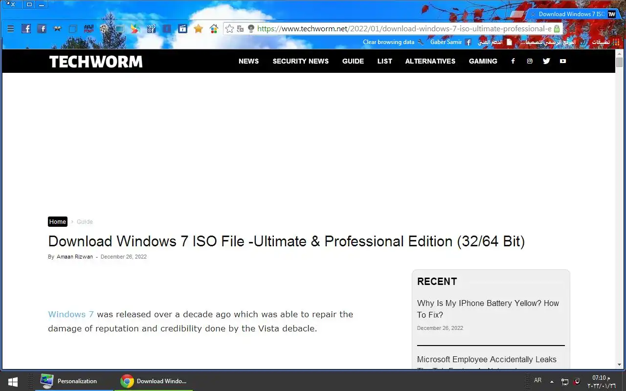Open Techworm Facebook page icon
Image resolution: width=626 pixels, height=391 pixels.
coord(513,61)
